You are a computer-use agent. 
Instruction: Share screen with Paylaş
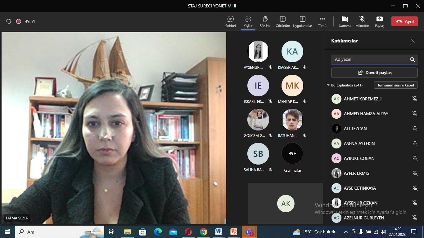380,21
